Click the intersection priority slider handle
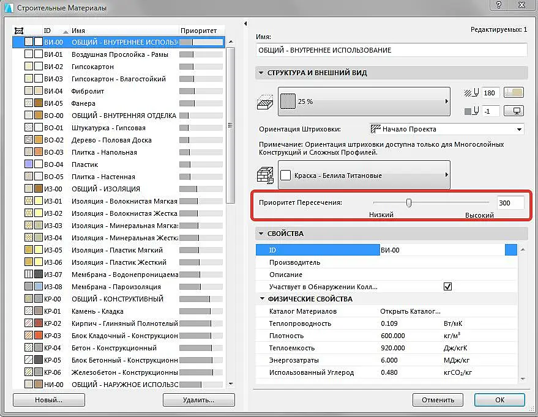538x417 pixels. tap(409, 203)
